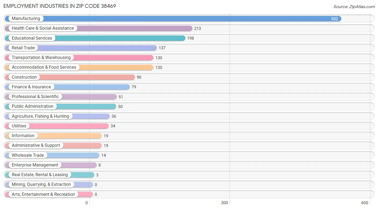Image resolution: width=378 pixels, height=209 pixels.
Task: Select the Enterprise Management label
Action: click(35, 165)
